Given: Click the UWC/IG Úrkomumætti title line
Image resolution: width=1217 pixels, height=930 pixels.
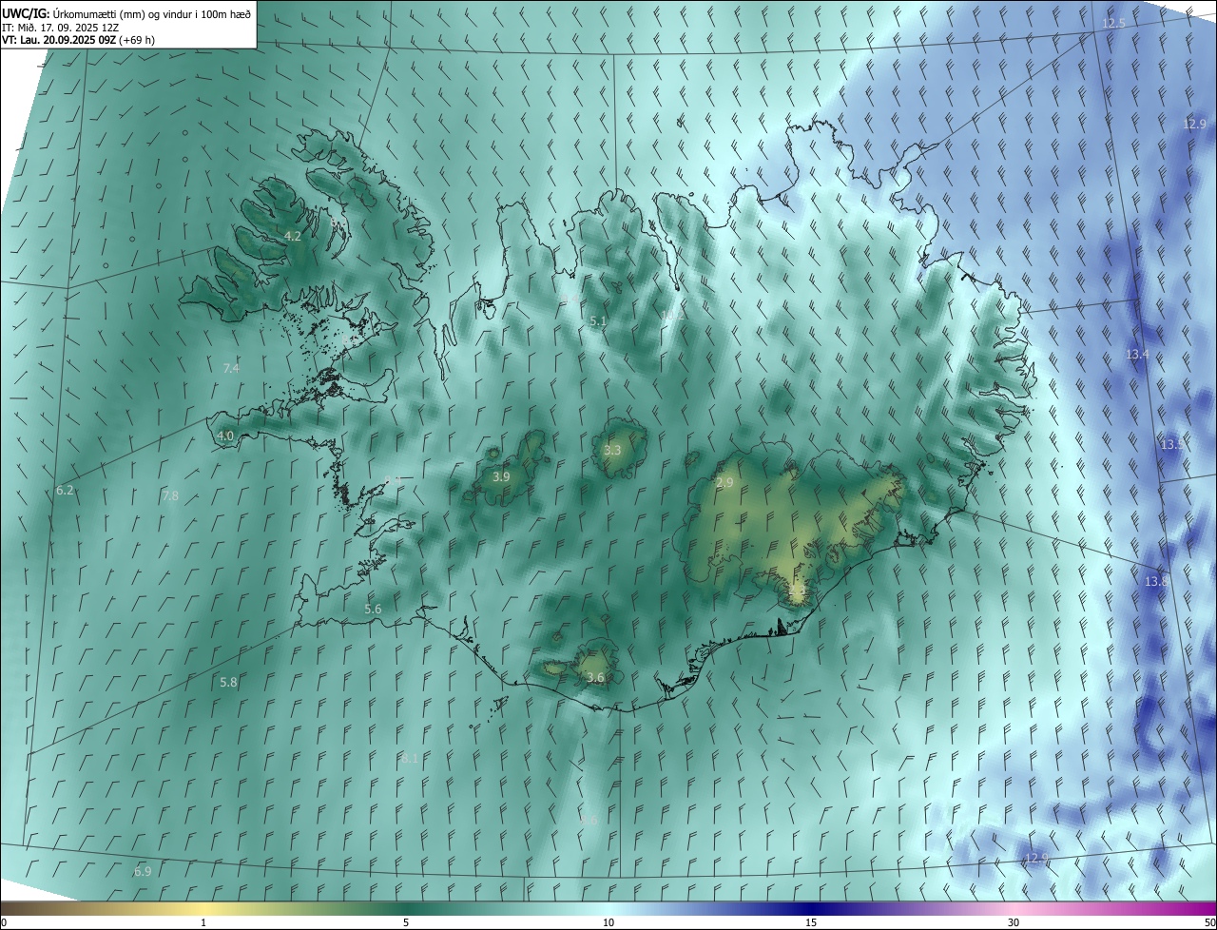Looking at the screenshot, I should click(126, 13).
